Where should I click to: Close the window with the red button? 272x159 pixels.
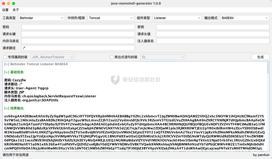(4, 4)
